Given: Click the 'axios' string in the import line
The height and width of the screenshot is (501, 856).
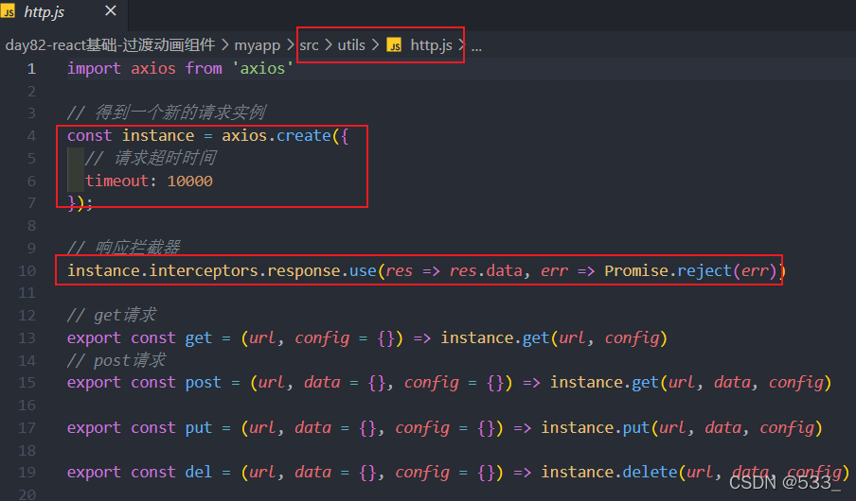Looking at the screenshot, I should 262,69.
